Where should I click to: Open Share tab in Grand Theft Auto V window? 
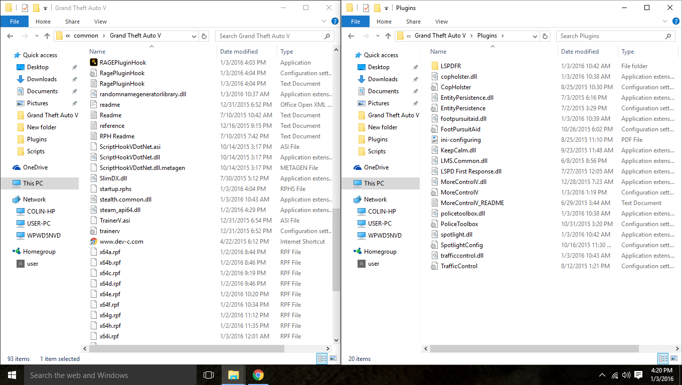(72, 22)
